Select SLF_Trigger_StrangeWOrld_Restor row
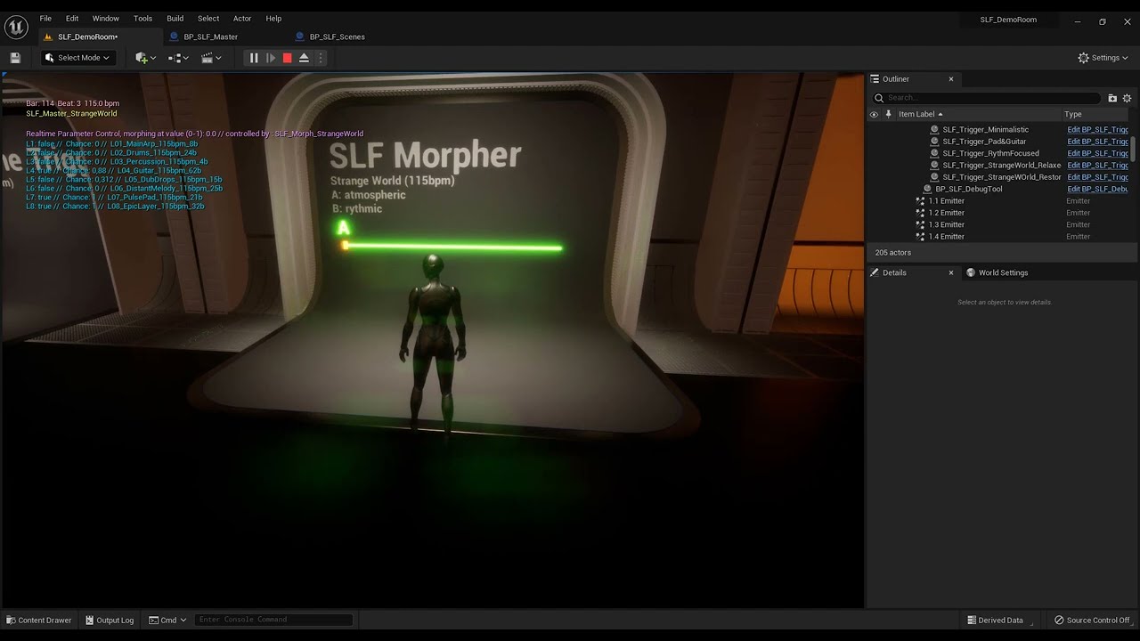The width and height of the screenshot is (1140, 641). coord(1001,177)
